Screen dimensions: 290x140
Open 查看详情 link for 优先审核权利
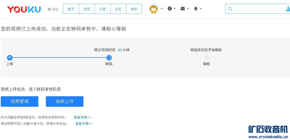tap(82, 117)
